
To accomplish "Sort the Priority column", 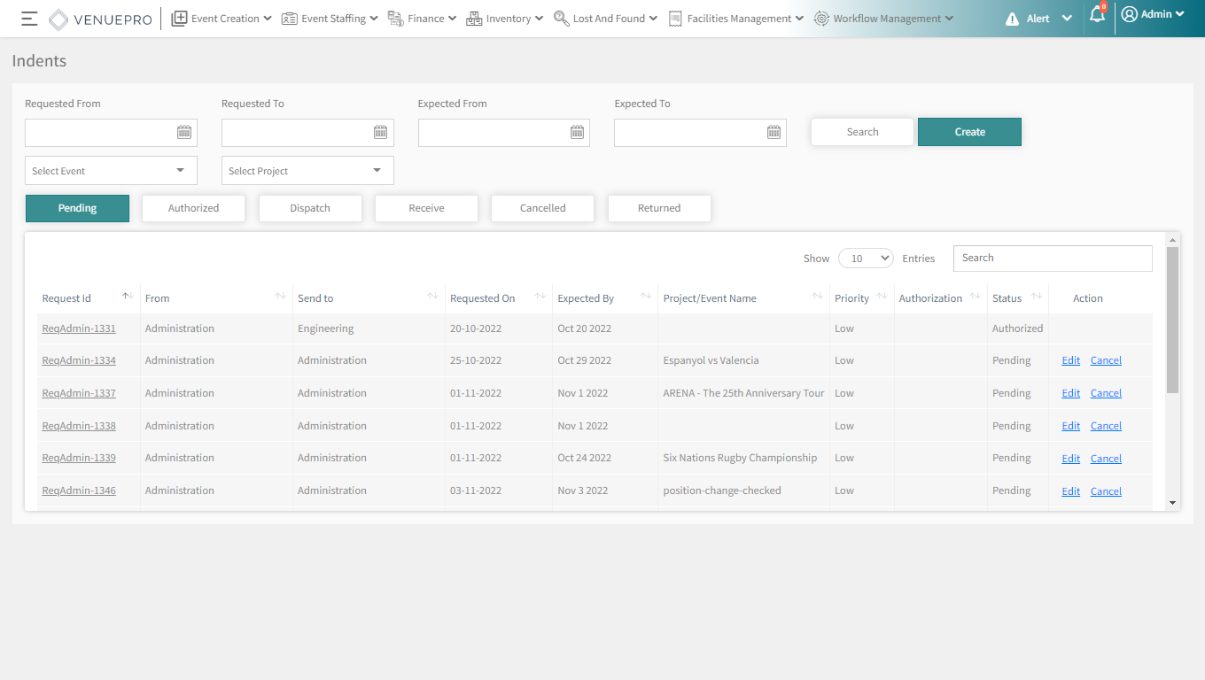I will pyautogui.click(x=882, y=297).
